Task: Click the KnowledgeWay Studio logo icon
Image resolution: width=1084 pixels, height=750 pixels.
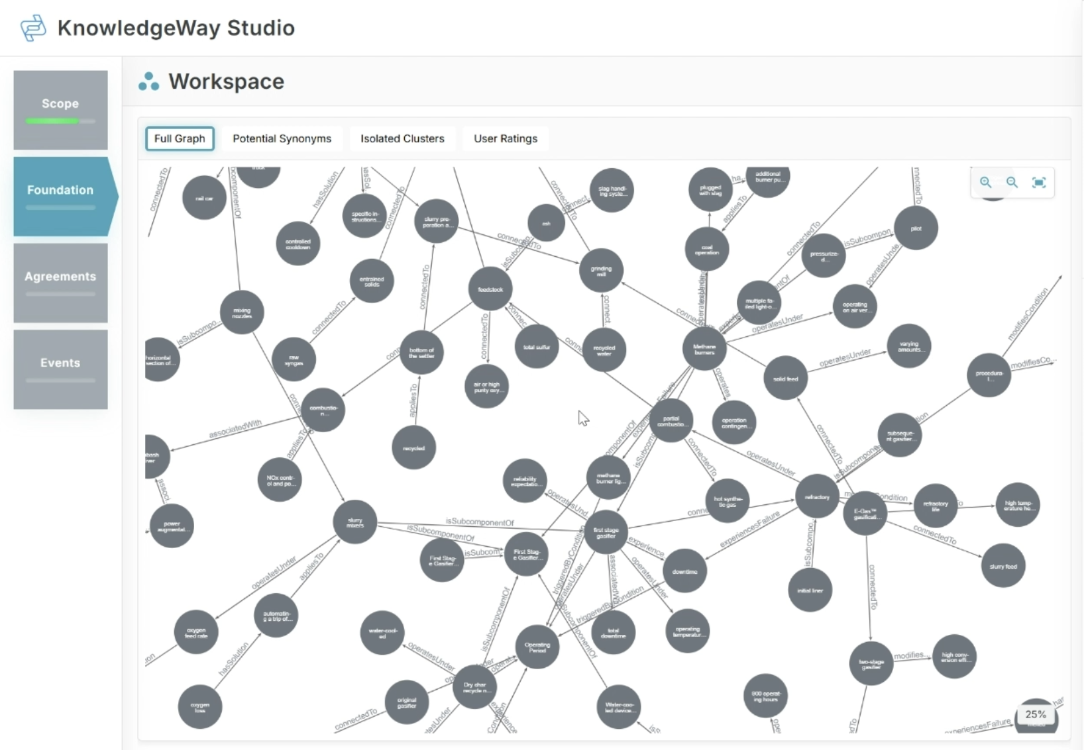Action: point(33,28)
